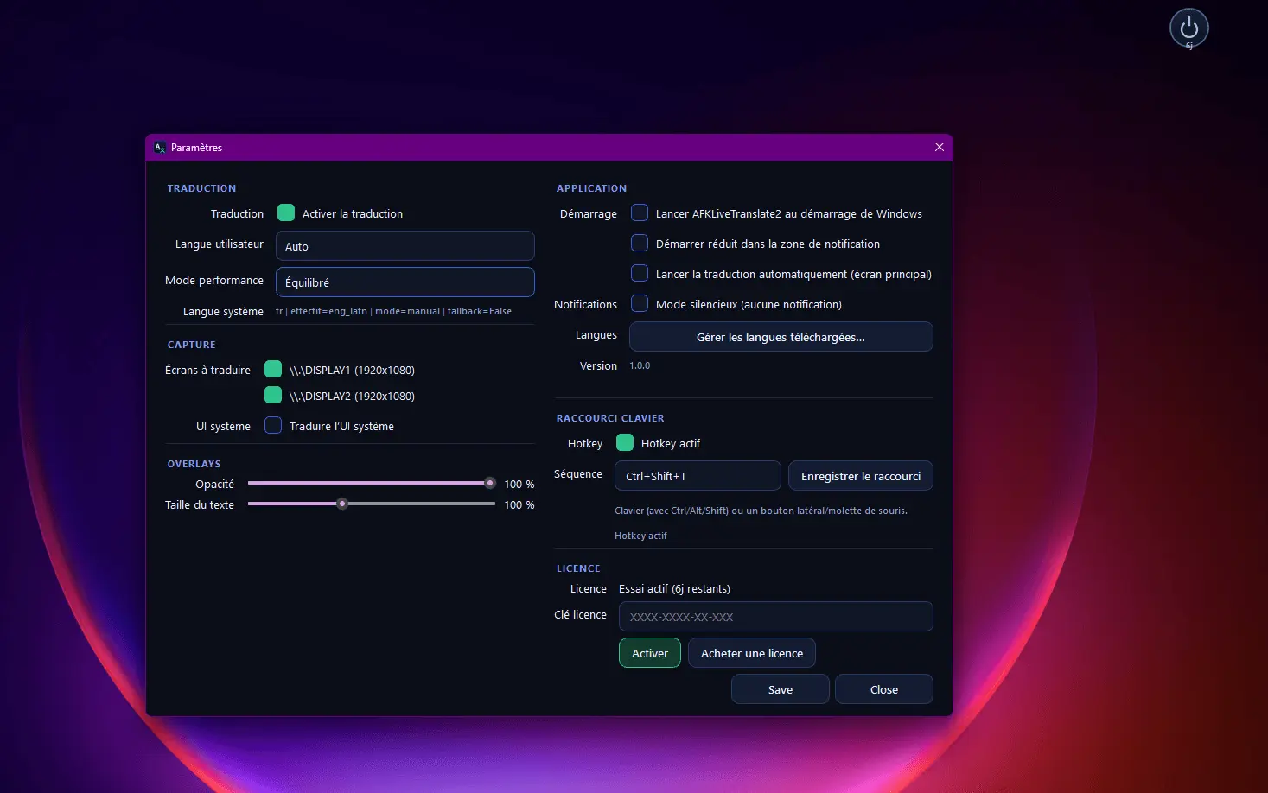This screenshot has height=793, width=1268.
Task: Click the CAPTURE section heading
Action: coord(192,345)
